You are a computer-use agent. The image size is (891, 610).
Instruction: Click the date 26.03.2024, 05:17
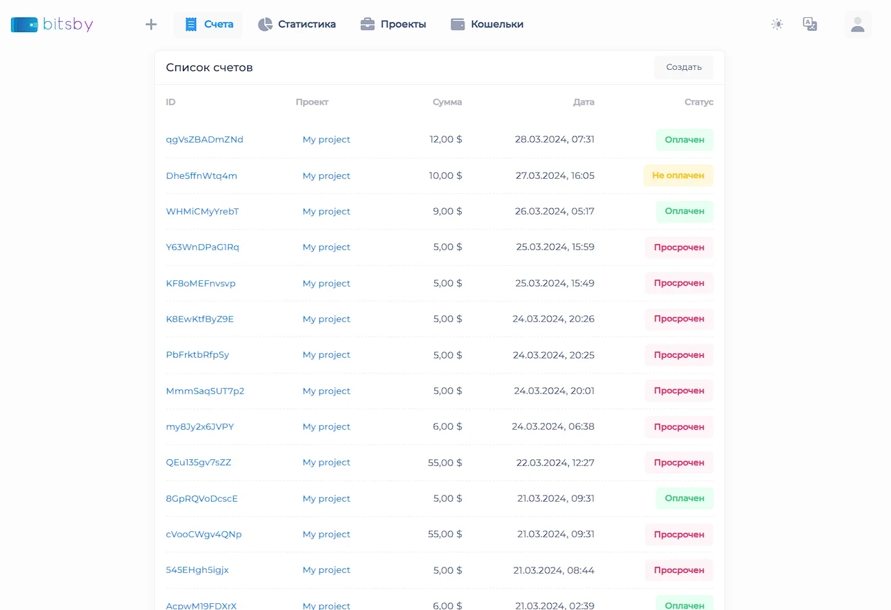tap(554, 211)
